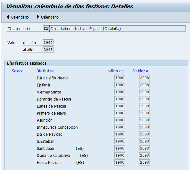This screenshot has height=170, width=190.
Task: Select Diada de Catalunya holiday
Action: point(53,155)
